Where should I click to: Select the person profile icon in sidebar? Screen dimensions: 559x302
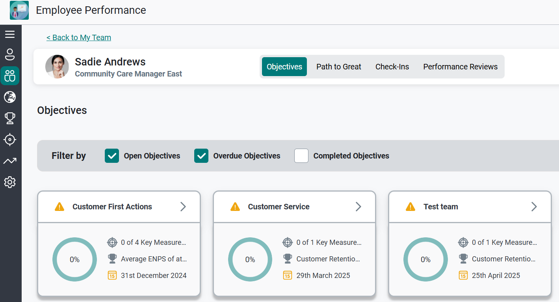pos(10,54)
